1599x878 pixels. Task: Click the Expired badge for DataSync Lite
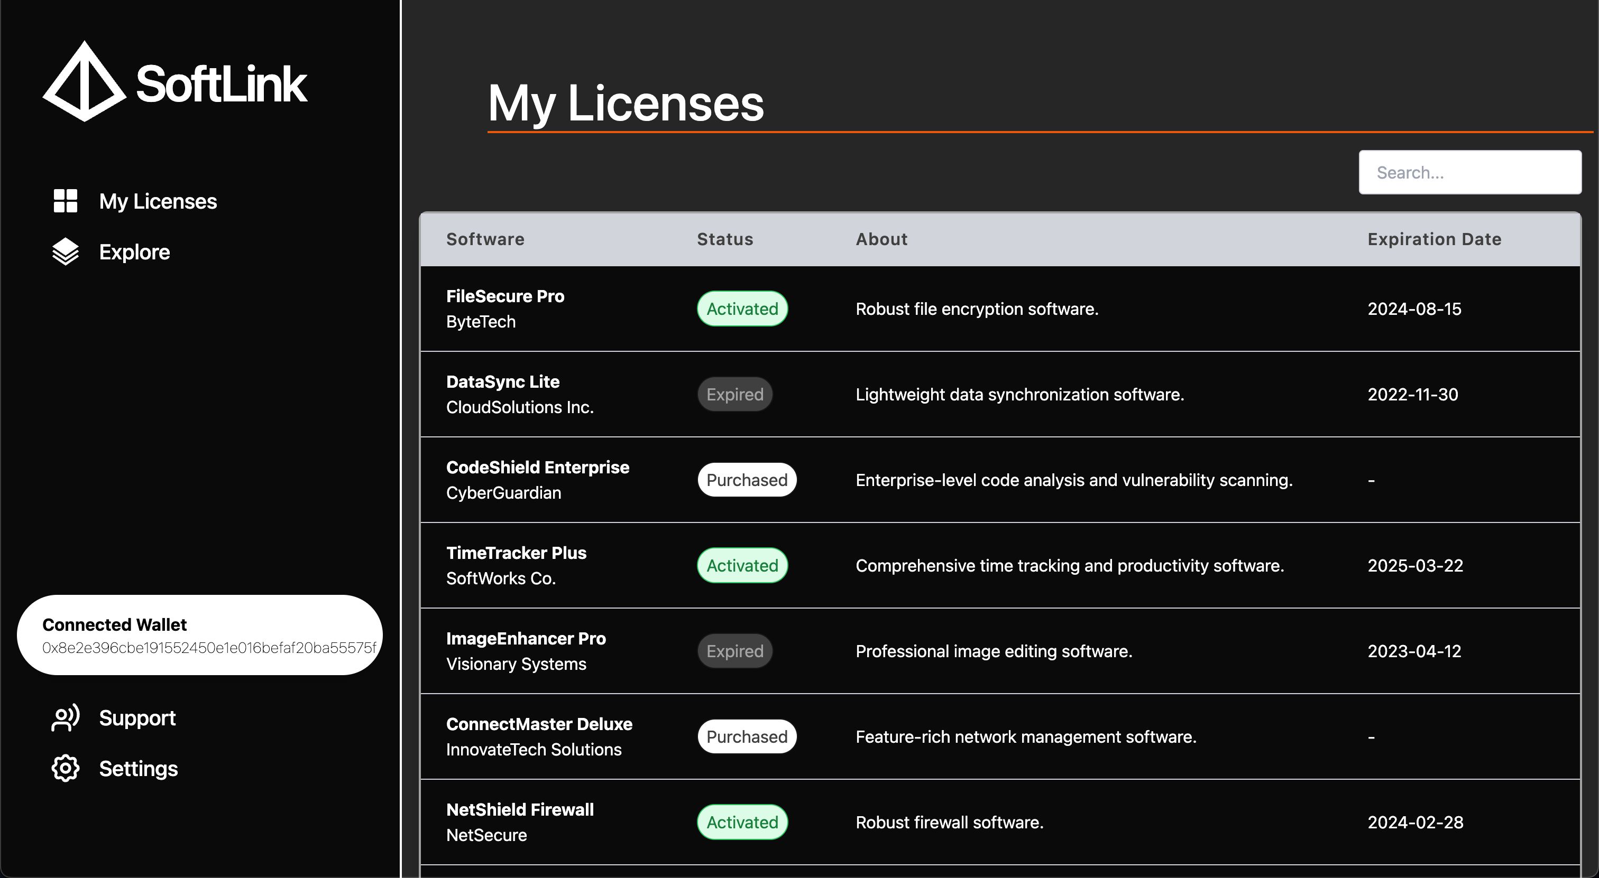click(x=735, y=394)
